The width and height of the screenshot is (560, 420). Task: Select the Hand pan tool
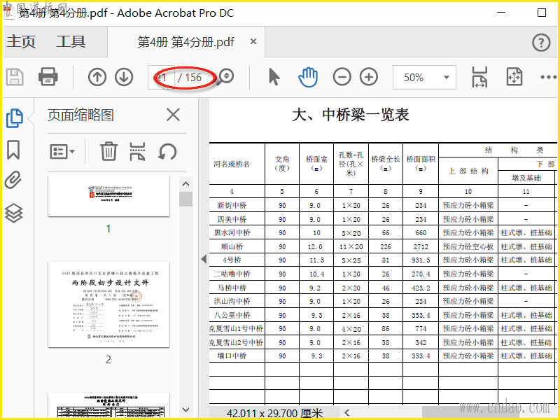point(308,77)
